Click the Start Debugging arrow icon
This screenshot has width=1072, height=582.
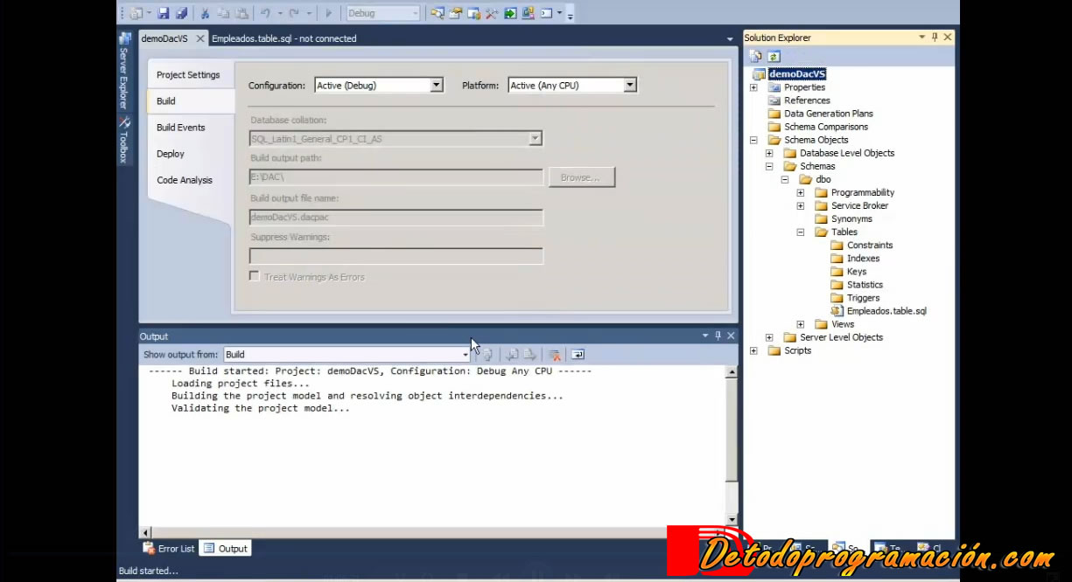pyautogui.click(x=328, y=12)
